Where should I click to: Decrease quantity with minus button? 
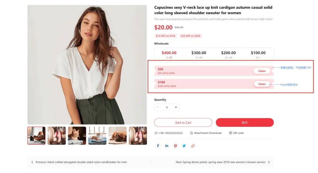[x=158, y=107]
